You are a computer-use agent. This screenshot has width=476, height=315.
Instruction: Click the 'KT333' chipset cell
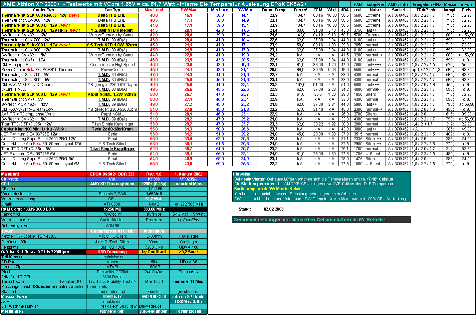coord(154,179)
